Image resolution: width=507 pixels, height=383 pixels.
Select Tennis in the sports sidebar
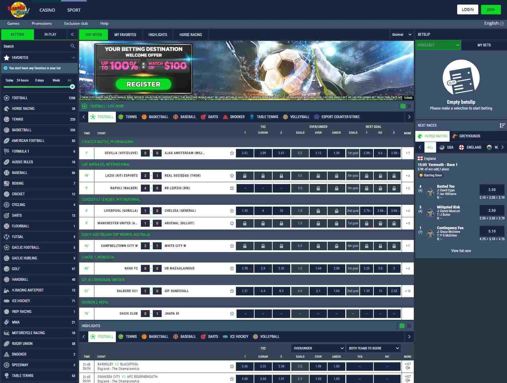tap(39, 119)
